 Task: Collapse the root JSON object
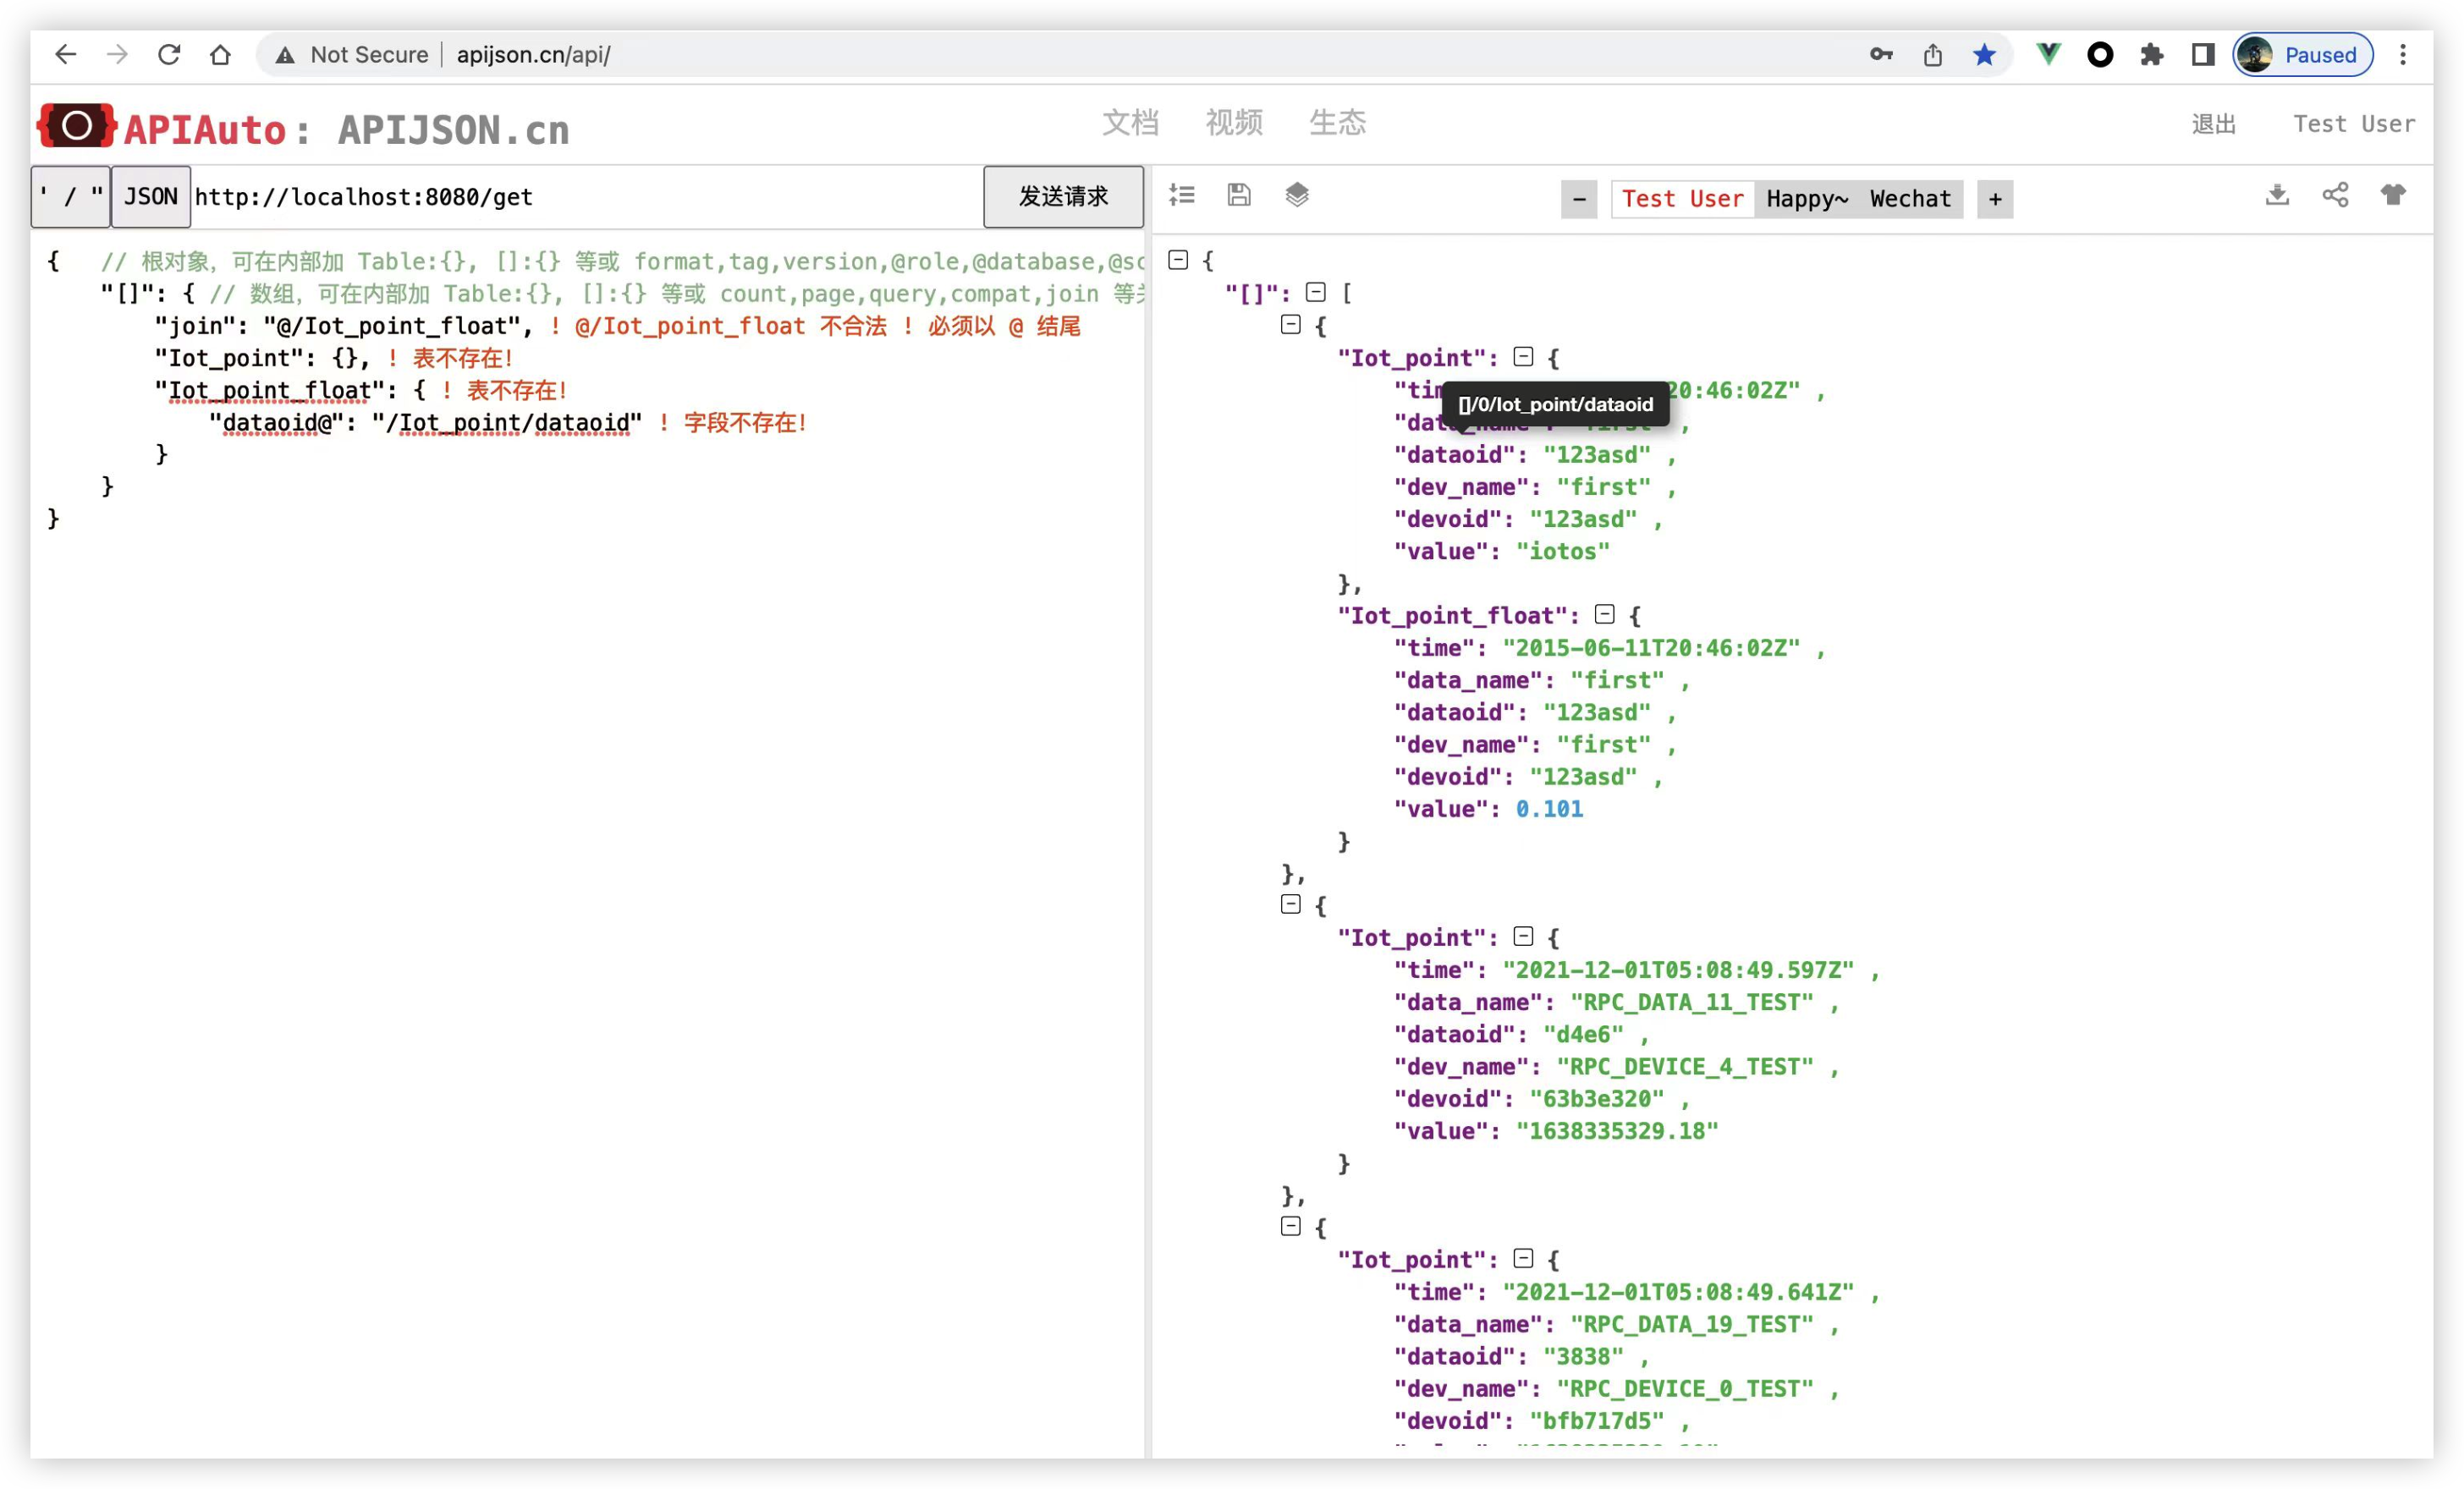pyautogui.click(x=1178, y=260)
